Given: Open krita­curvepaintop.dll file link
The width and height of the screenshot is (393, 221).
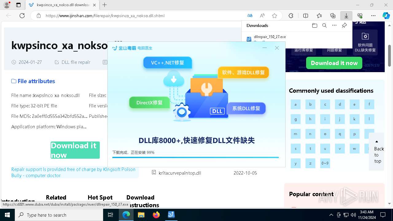Looking at the screenshot, I should pyautogui.click(x=180, y=173).
